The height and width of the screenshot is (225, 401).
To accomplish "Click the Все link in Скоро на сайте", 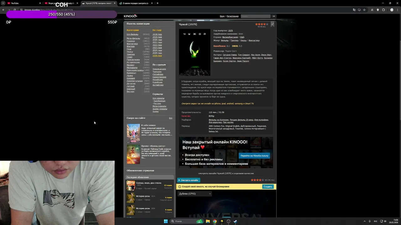I will pos(170,118).
